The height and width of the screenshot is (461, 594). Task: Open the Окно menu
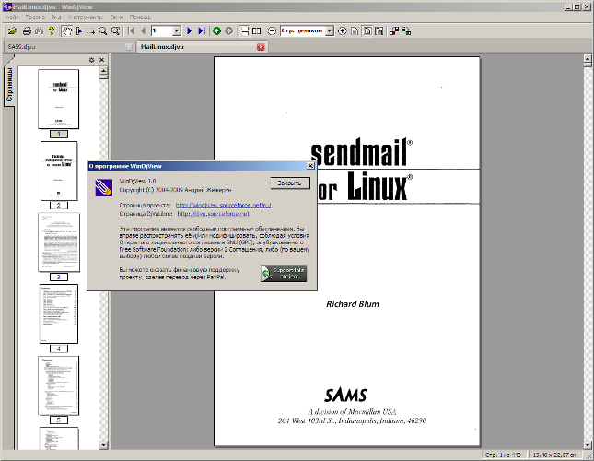point(117,18)
